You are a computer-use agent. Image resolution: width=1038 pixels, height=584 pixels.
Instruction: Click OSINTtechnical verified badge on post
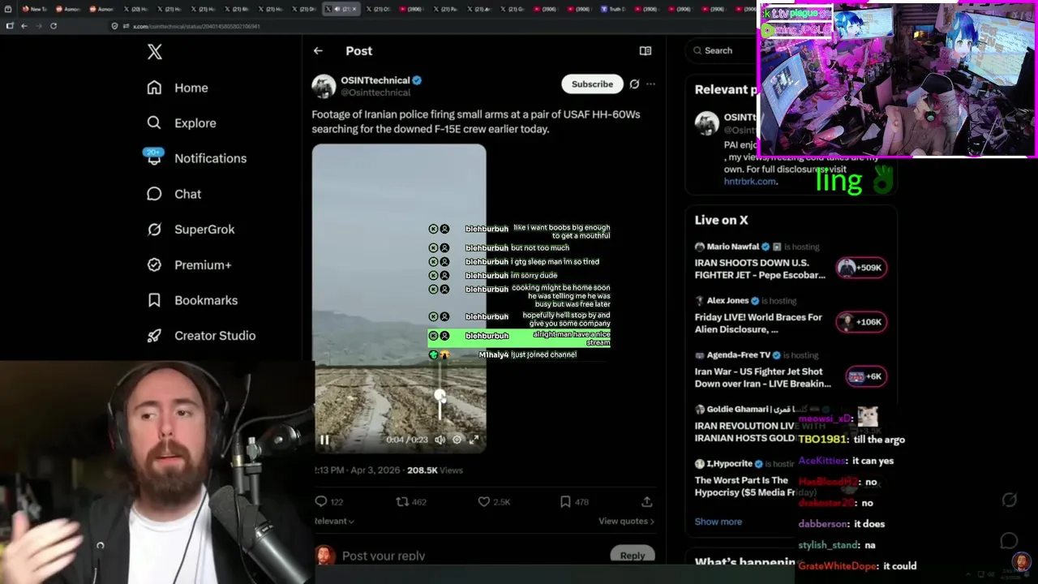coord(417,80)
